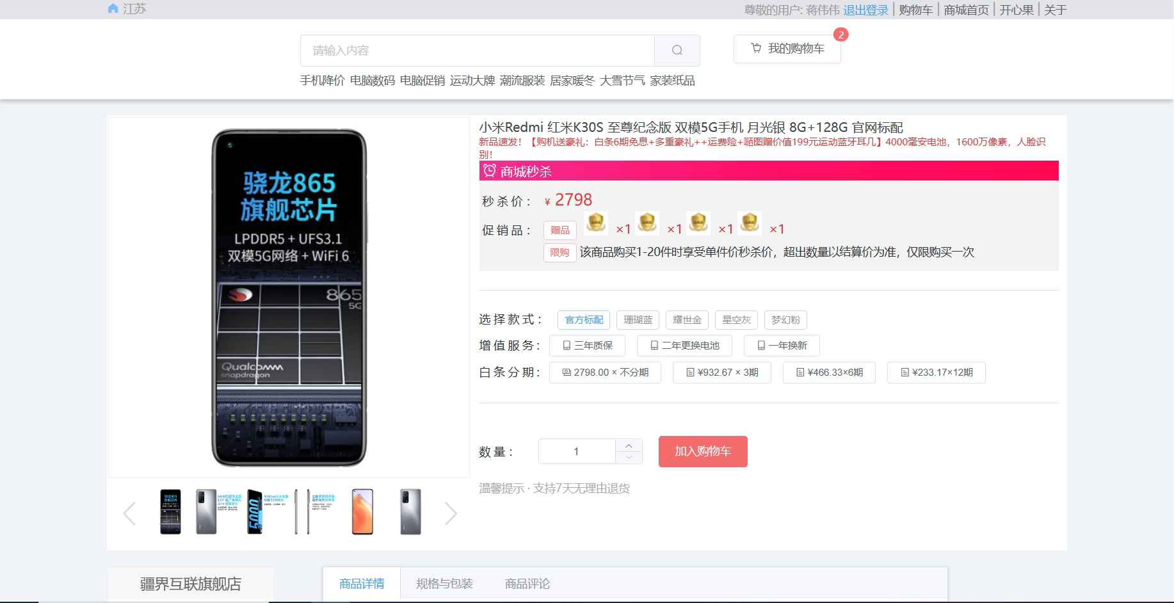This screenshot has height=603, width=1174.
Task: Select the 官方标配 style option
Action: click(x=584, y=319)
